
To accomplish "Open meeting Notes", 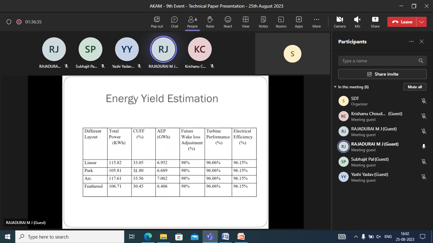I will (263, 22).
